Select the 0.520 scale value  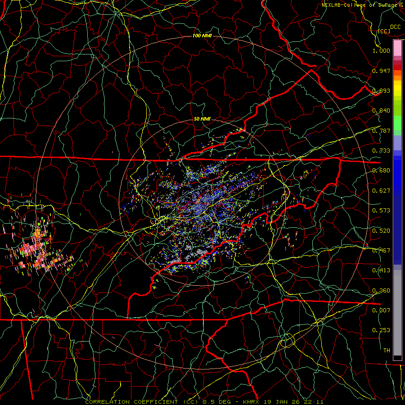click(x=381, y=231)
